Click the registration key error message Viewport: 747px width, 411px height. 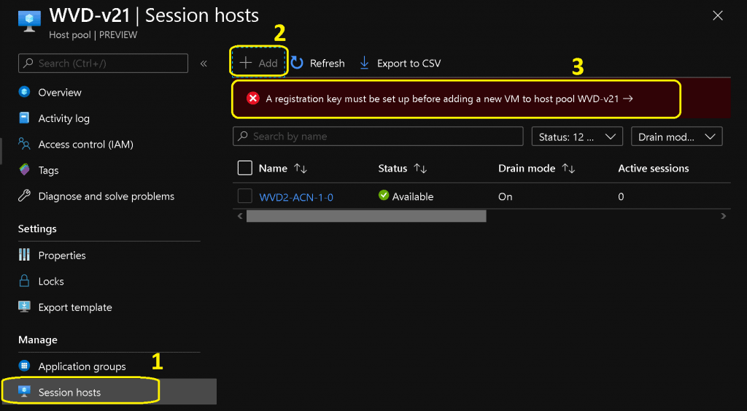coord(449,99)
